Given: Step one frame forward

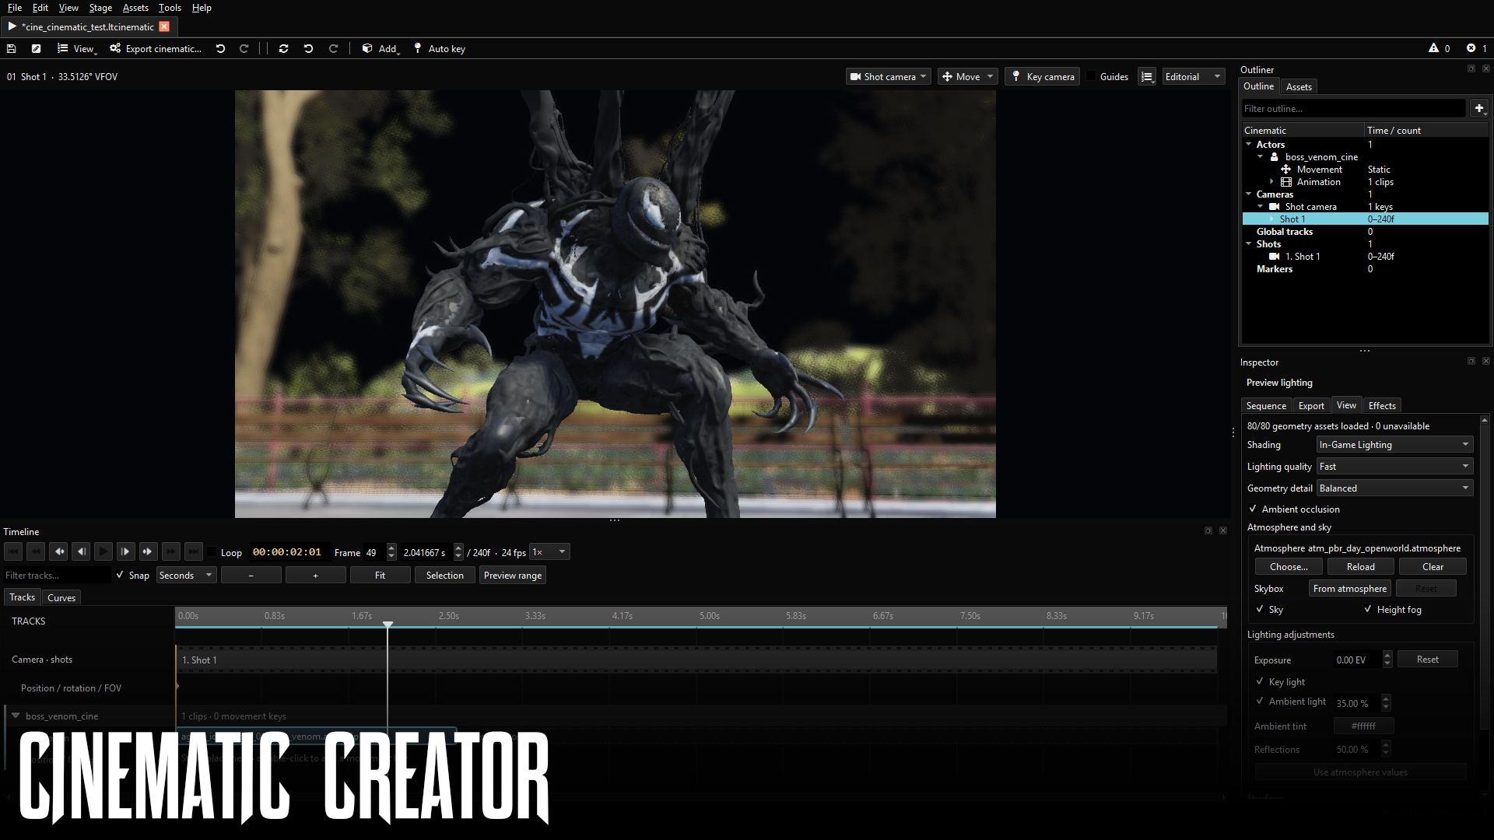Looking at the screenshot, I should [125, 551].
